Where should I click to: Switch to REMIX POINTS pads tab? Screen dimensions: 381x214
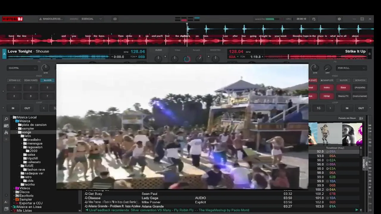point(31,80)
